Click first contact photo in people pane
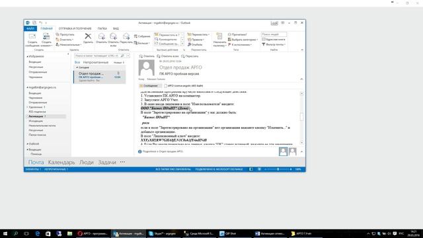 click(x=283, y=151)
